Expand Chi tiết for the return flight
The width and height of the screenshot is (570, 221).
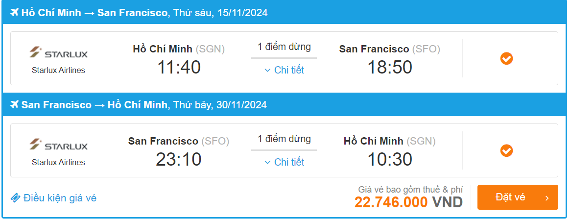pyautogui.click(x=284, y=162)
